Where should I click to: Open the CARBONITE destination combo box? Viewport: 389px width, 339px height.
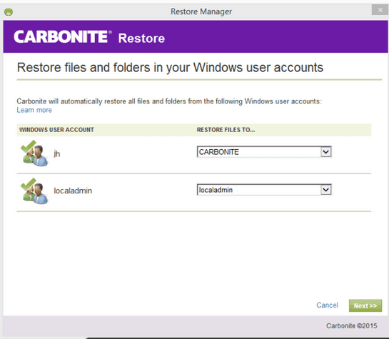click(264, 152)
